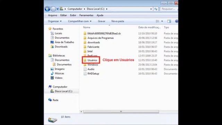Expand the arrow between Computador and Disco Local
The width and height of the screenshot is (222, 125).
(x=85, y=9)
